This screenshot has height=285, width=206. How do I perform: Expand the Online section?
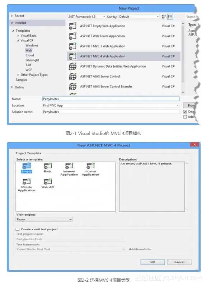coord(12,87)
